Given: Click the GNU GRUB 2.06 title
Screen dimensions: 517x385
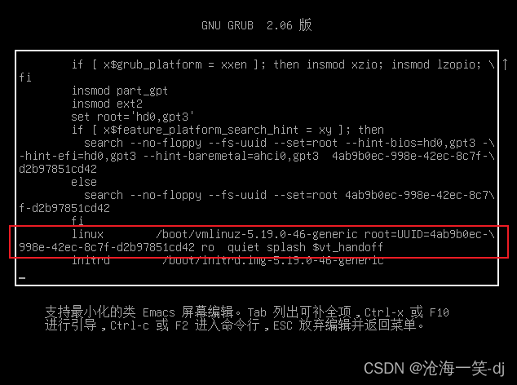Looking at the screenshot, I should (x=257, y=25).
